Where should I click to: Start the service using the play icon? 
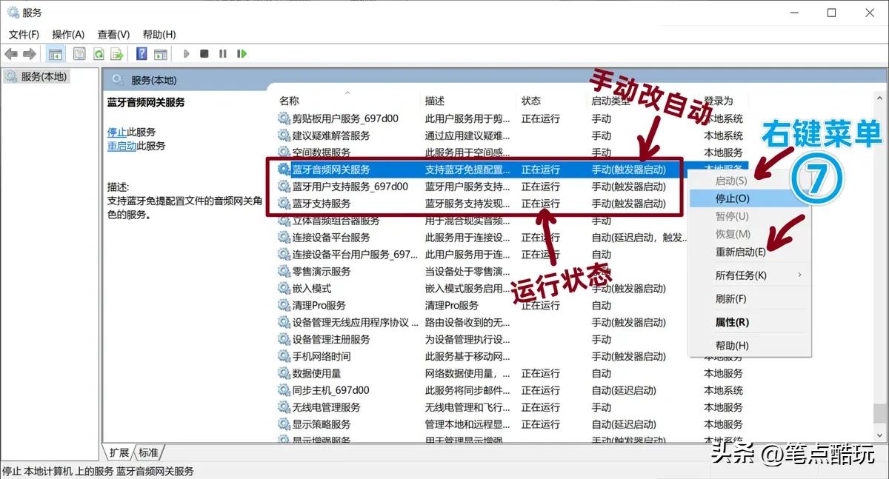186,53
